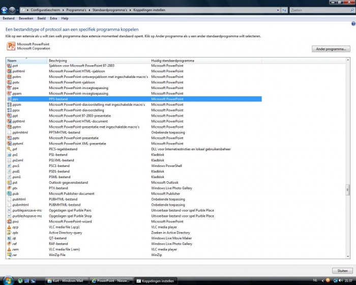The width and height of the screenshot is (356, 285).
Task: Click the Microsoft PowerPoint program icon
Action: (x=11, y=46)
